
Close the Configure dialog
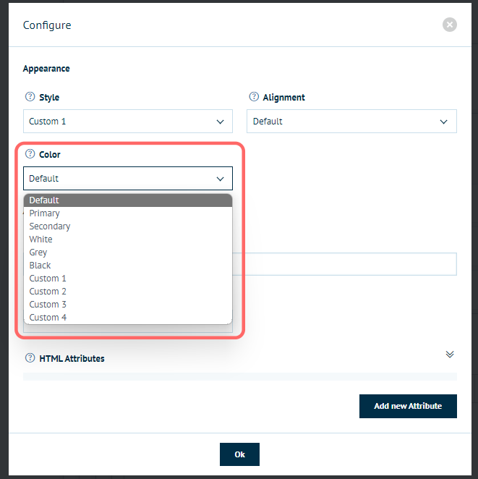(449, 25)
